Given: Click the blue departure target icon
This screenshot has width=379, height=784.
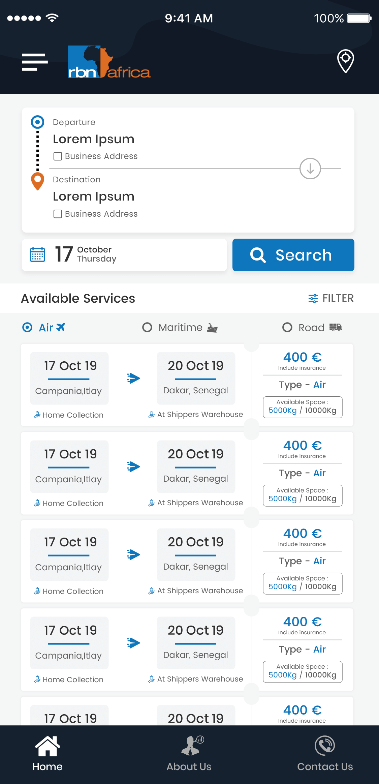Looking at the screenshot, I should pos(37,122).
